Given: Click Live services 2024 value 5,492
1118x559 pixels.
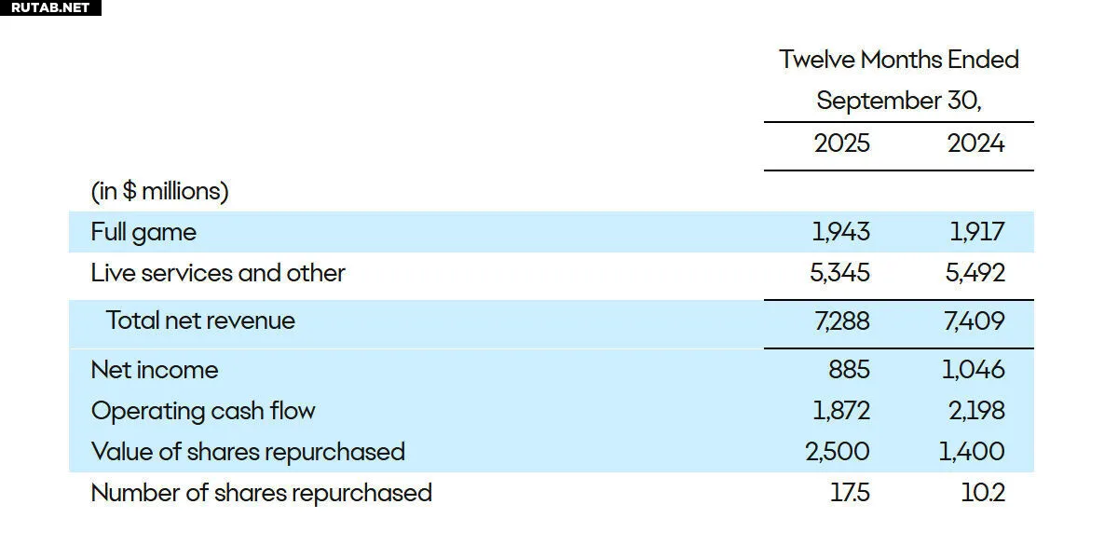Looking at the screenshot, I should 975,273.
